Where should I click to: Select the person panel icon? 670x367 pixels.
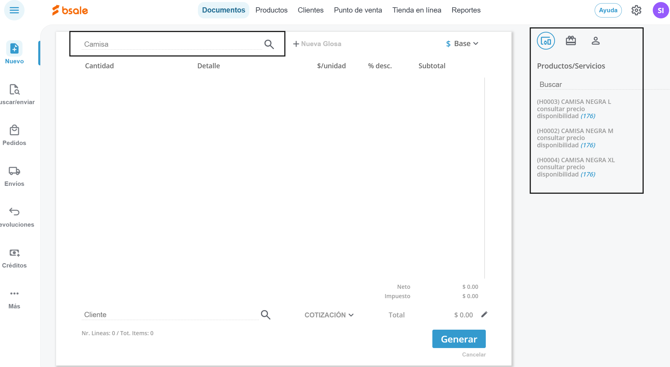coord(596,41)
